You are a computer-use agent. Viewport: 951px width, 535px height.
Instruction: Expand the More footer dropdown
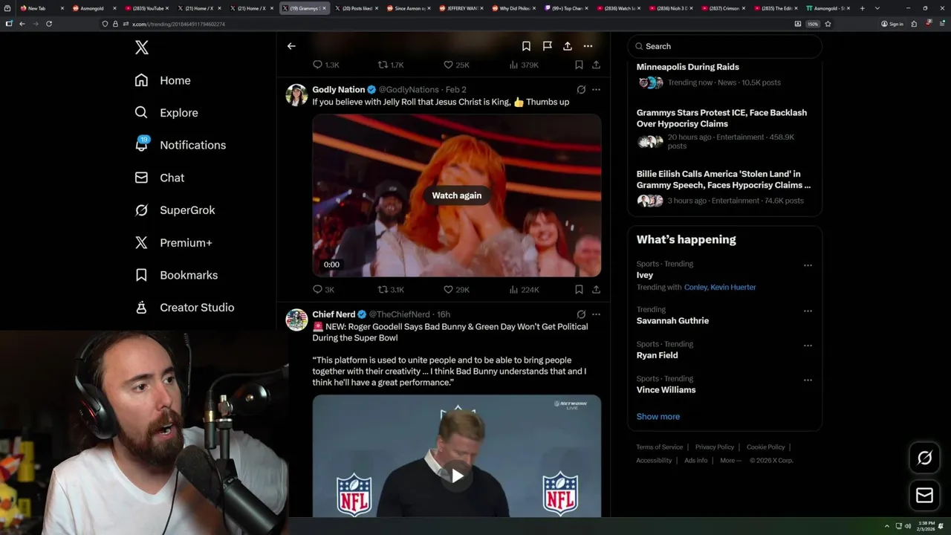coord(730,461)
